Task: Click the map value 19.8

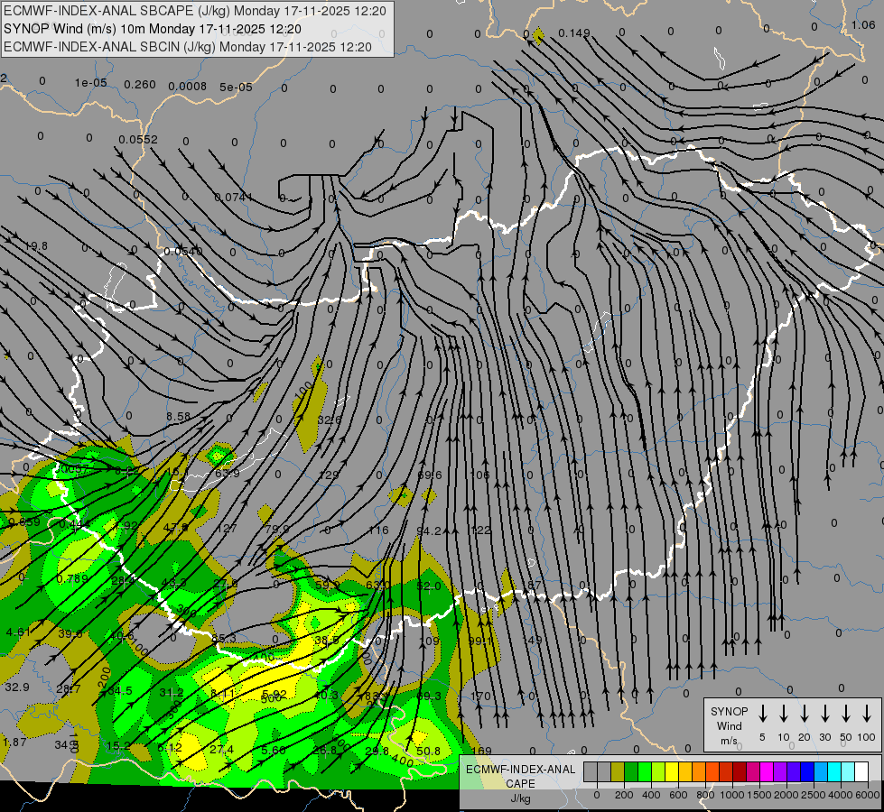Action: point(36,246)
